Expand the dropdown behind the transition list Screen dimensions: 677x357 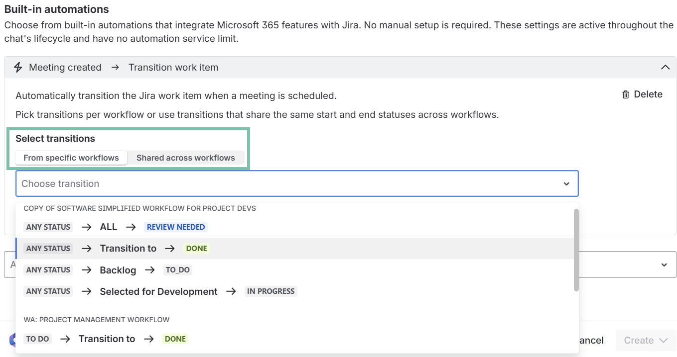click(x=664, y=265)
